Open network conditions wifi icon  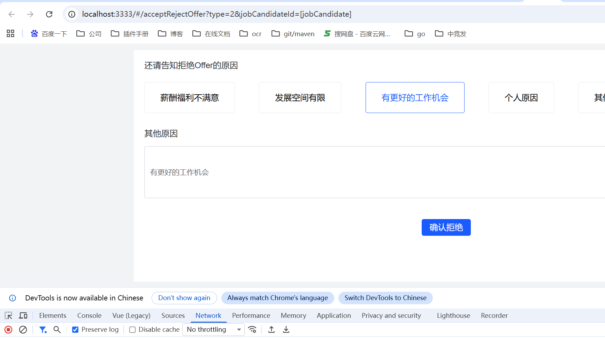point(252,330)
